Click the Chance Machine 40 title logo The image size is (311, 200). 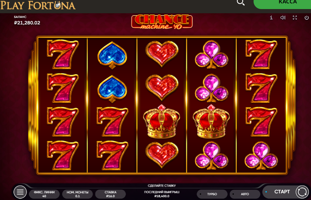[x=162, y=22]
